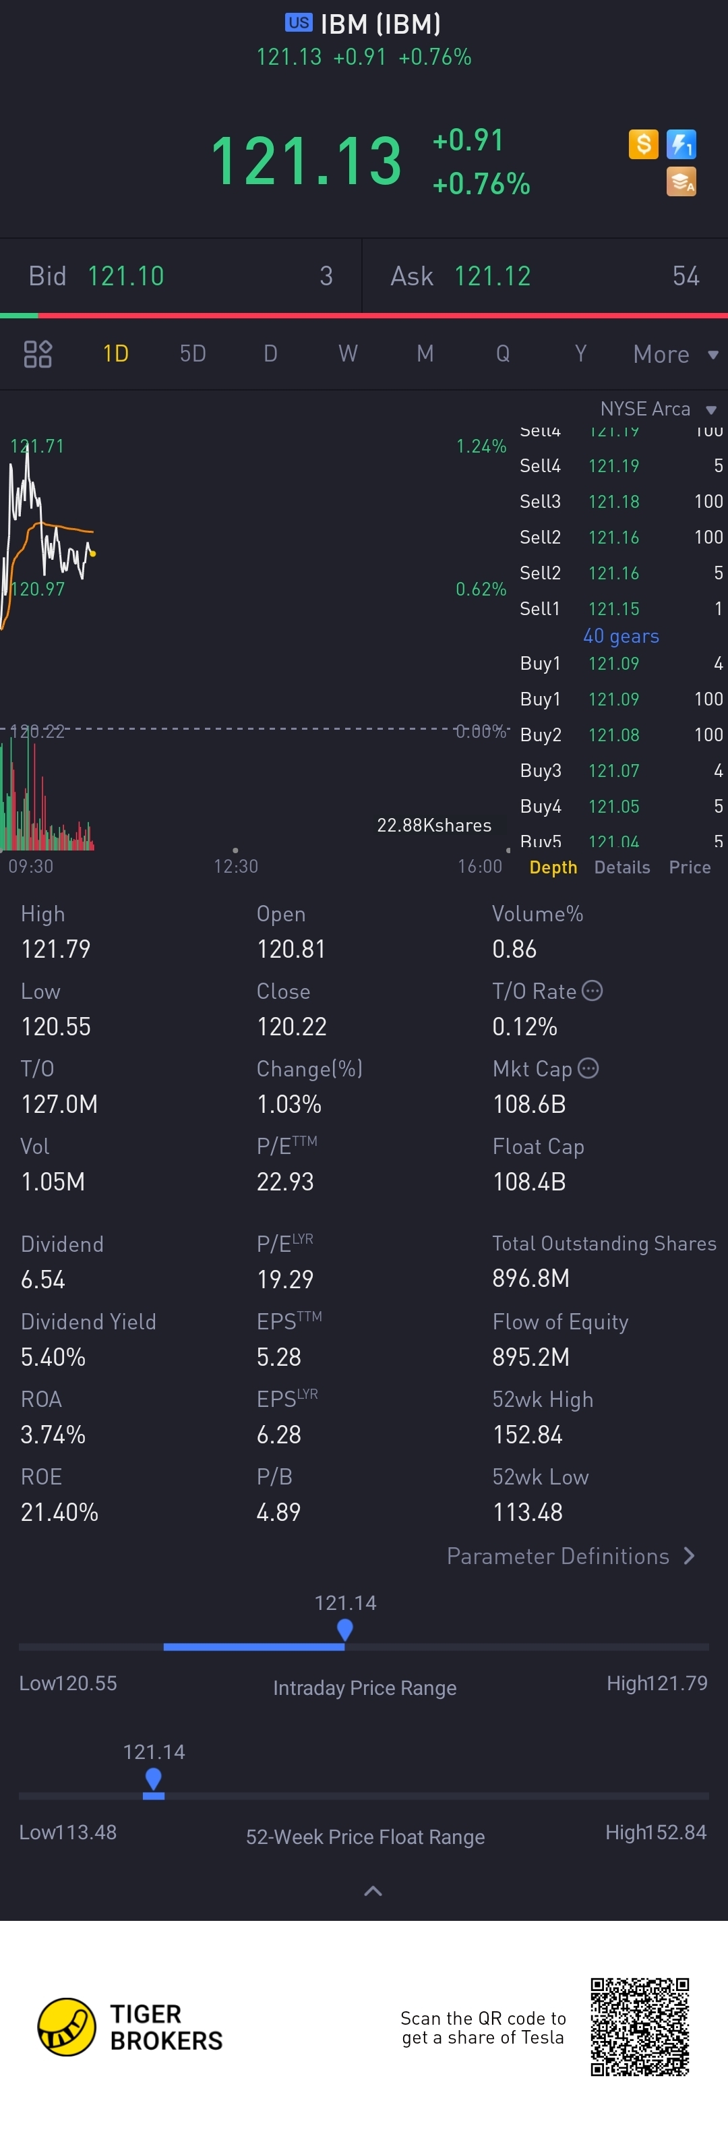Tap the High value 121.79
Image resolution: width=728 pixels, height=2134 pixels.
tap(55, 950)
